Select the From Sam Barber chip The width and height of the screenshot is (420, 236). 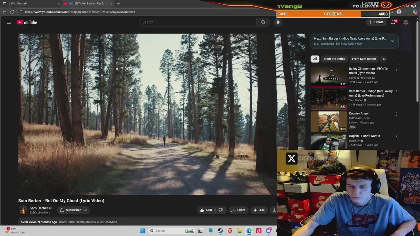tap(364, 59)
